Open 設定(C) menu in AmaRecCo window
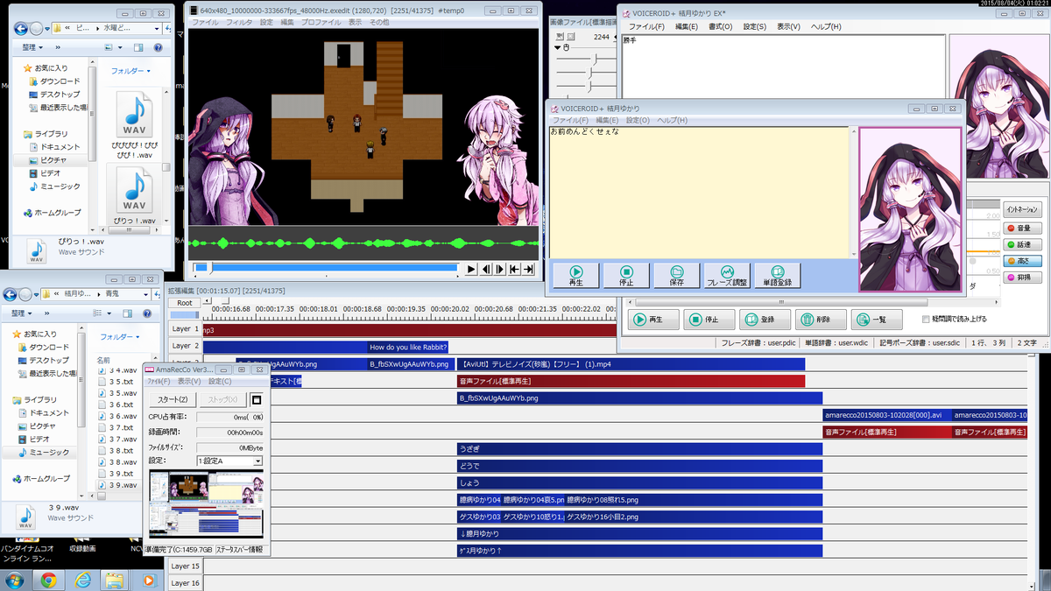1051x591 pixels. point(220,382)
